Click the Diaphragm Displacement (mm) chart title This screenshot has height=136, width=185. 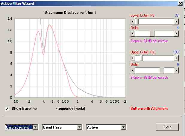click(x=70, y=13)
